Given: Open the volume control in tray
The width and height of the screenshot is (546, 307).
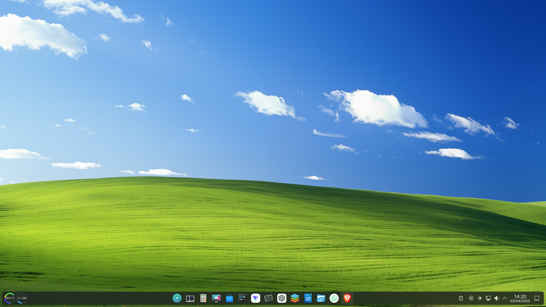Looking at the screenshot, I should tap(497, 298).
